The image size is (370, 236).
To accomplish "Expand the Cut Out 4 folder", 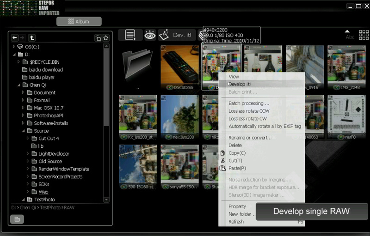I will point(28,138).
